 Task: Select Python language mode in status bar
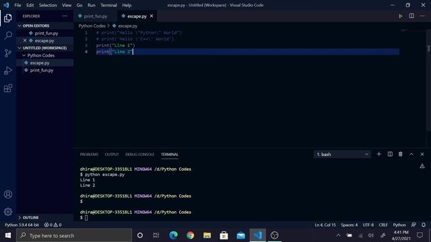[x=399, y=225]
